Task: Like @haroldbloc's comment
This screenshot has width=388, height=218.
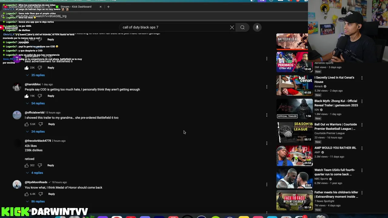Action: tap(27, 96)
